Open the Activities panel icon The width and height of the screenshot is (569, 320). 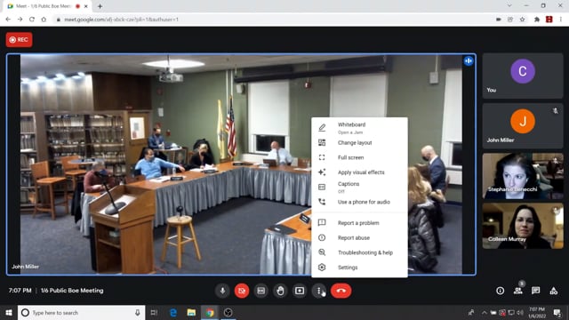[x=553, y=291]
